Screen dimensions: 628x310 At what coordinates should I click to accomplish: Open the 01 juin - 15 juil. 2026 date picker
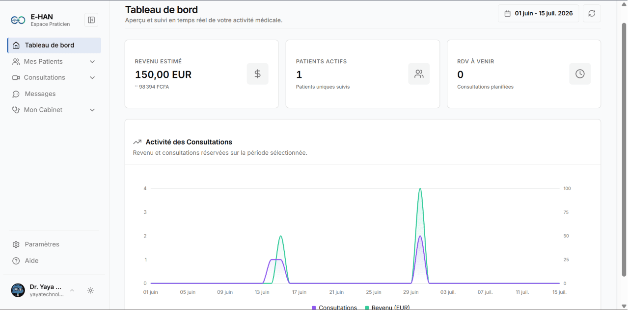539,13
